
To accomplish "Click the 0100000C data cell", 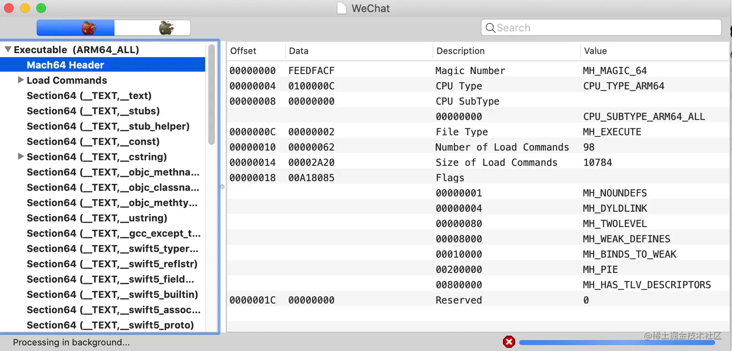I will coord(311,86).
